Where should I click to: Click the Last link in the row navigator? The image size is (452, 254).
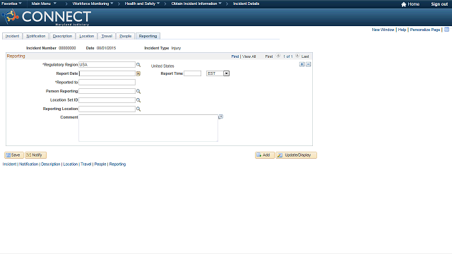point(305,56)
